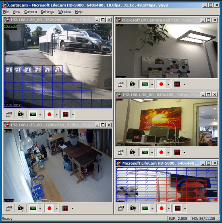Expand timestamp dropdown in Microsoft DV Camera window
The height and width of the screenshot is (223, 222).
click(x=152, y=84)
